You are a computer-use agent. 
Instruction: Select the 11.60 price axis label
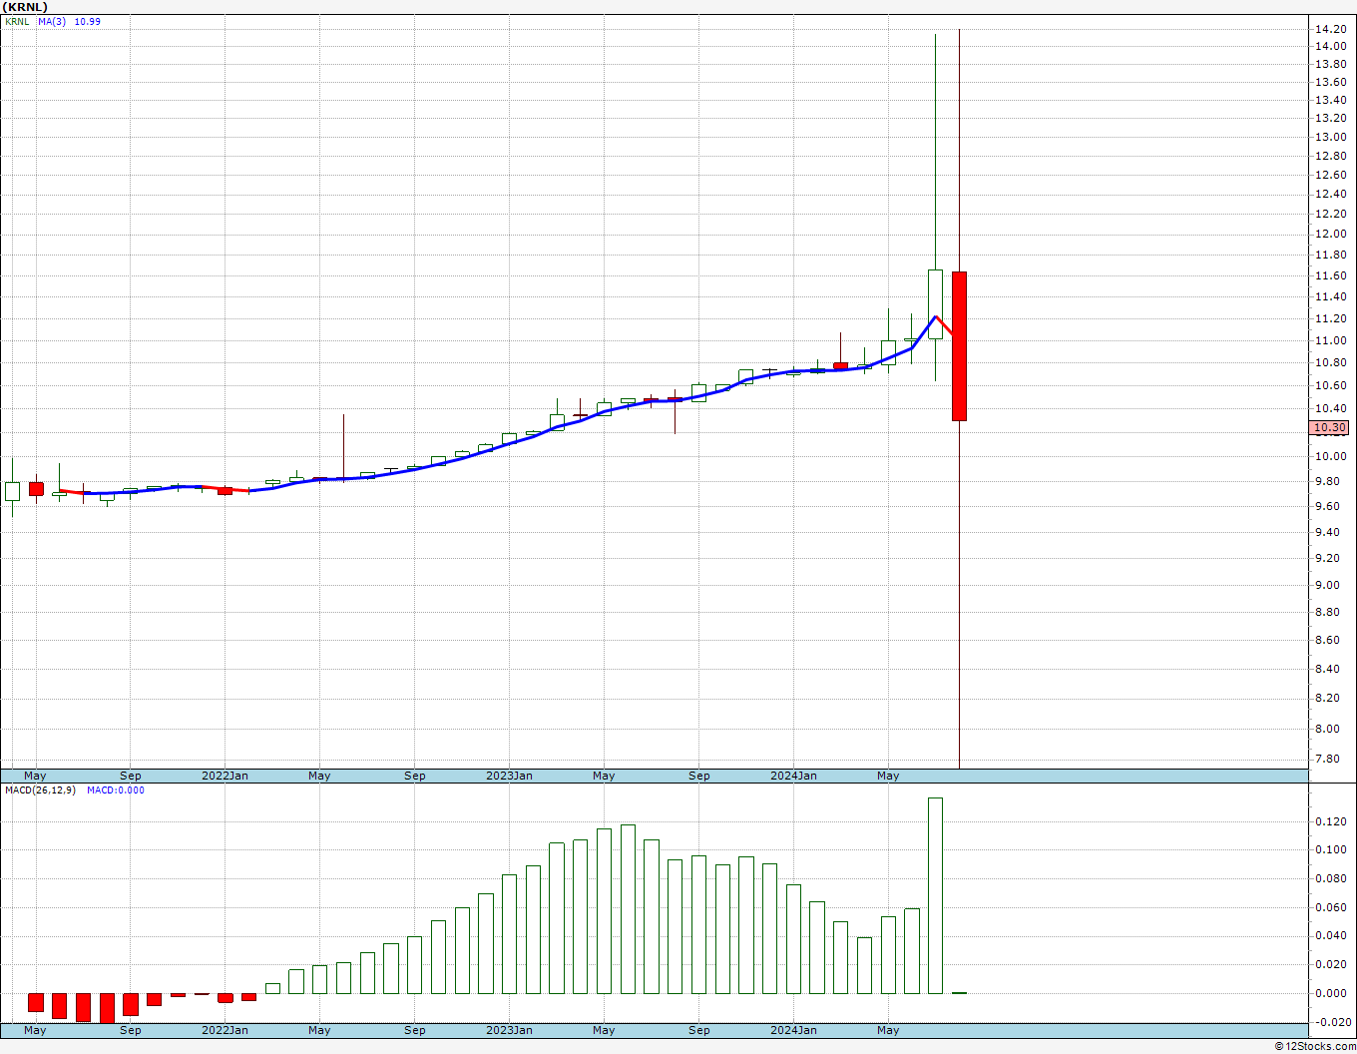point(1330,276)
